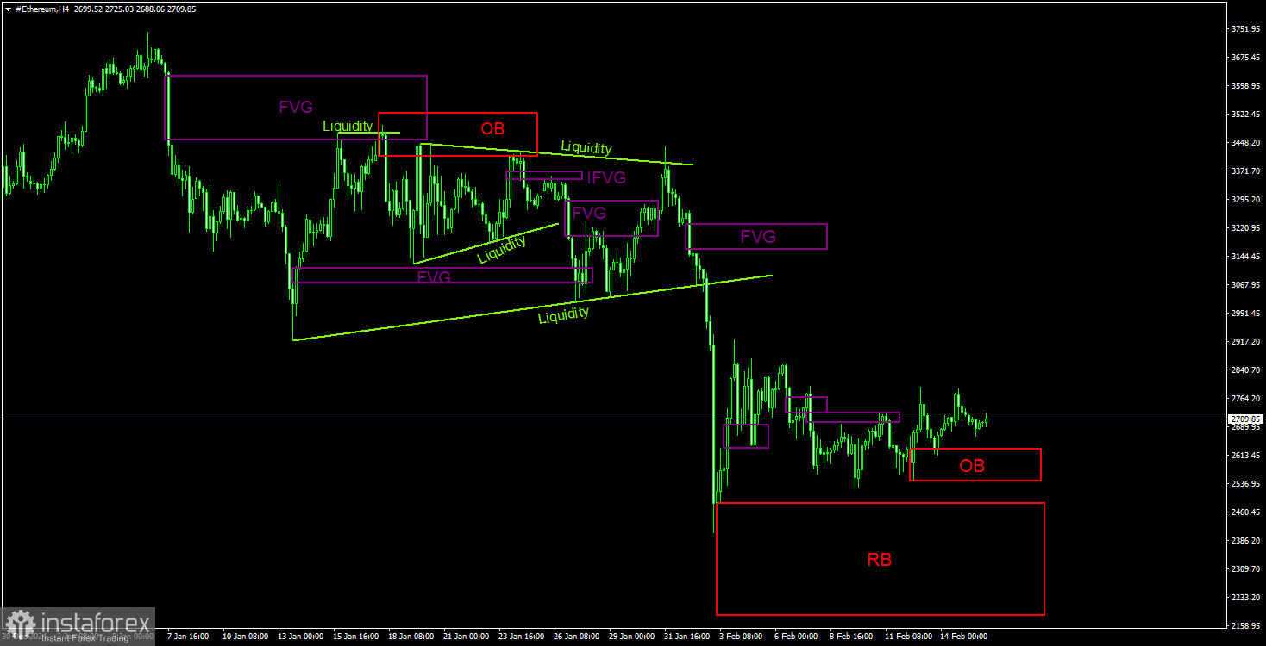Image resolution: width=1266 pixels, height=646 pixels.
Task: Click the 23 Jan 16:00 time label
Action: [522, 637]
